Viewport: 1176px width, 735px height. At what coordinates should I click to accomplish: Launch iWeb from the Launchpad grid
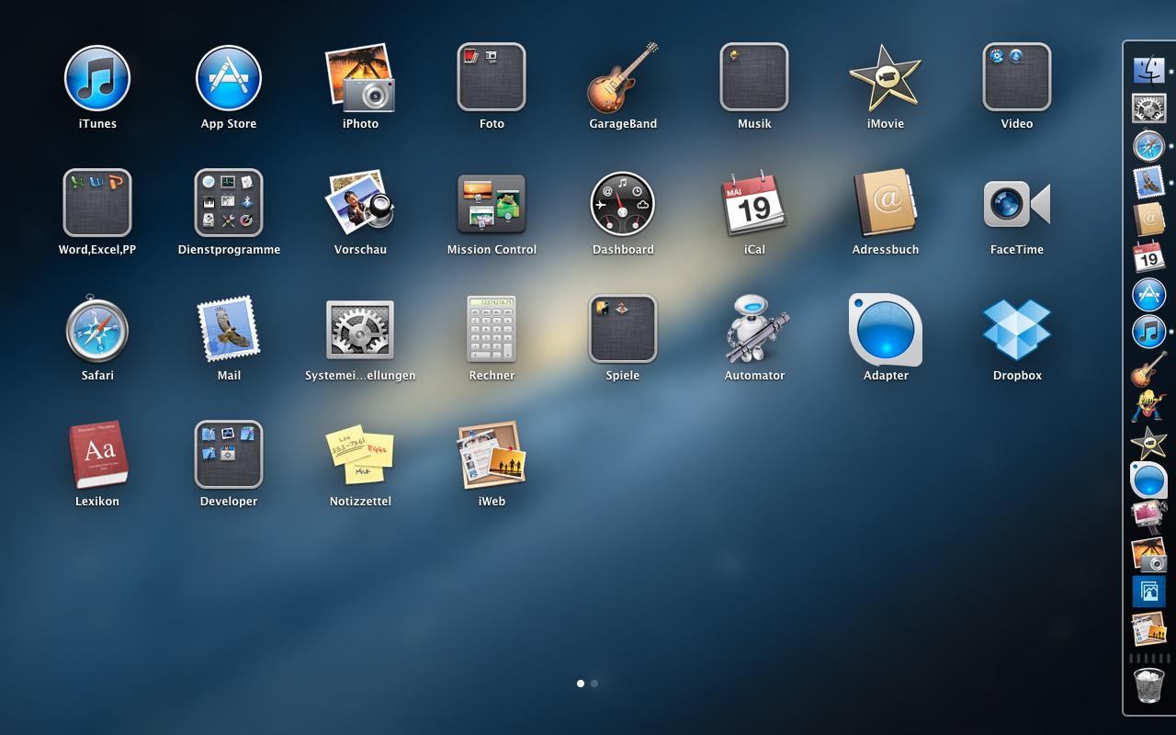[492, 455]
